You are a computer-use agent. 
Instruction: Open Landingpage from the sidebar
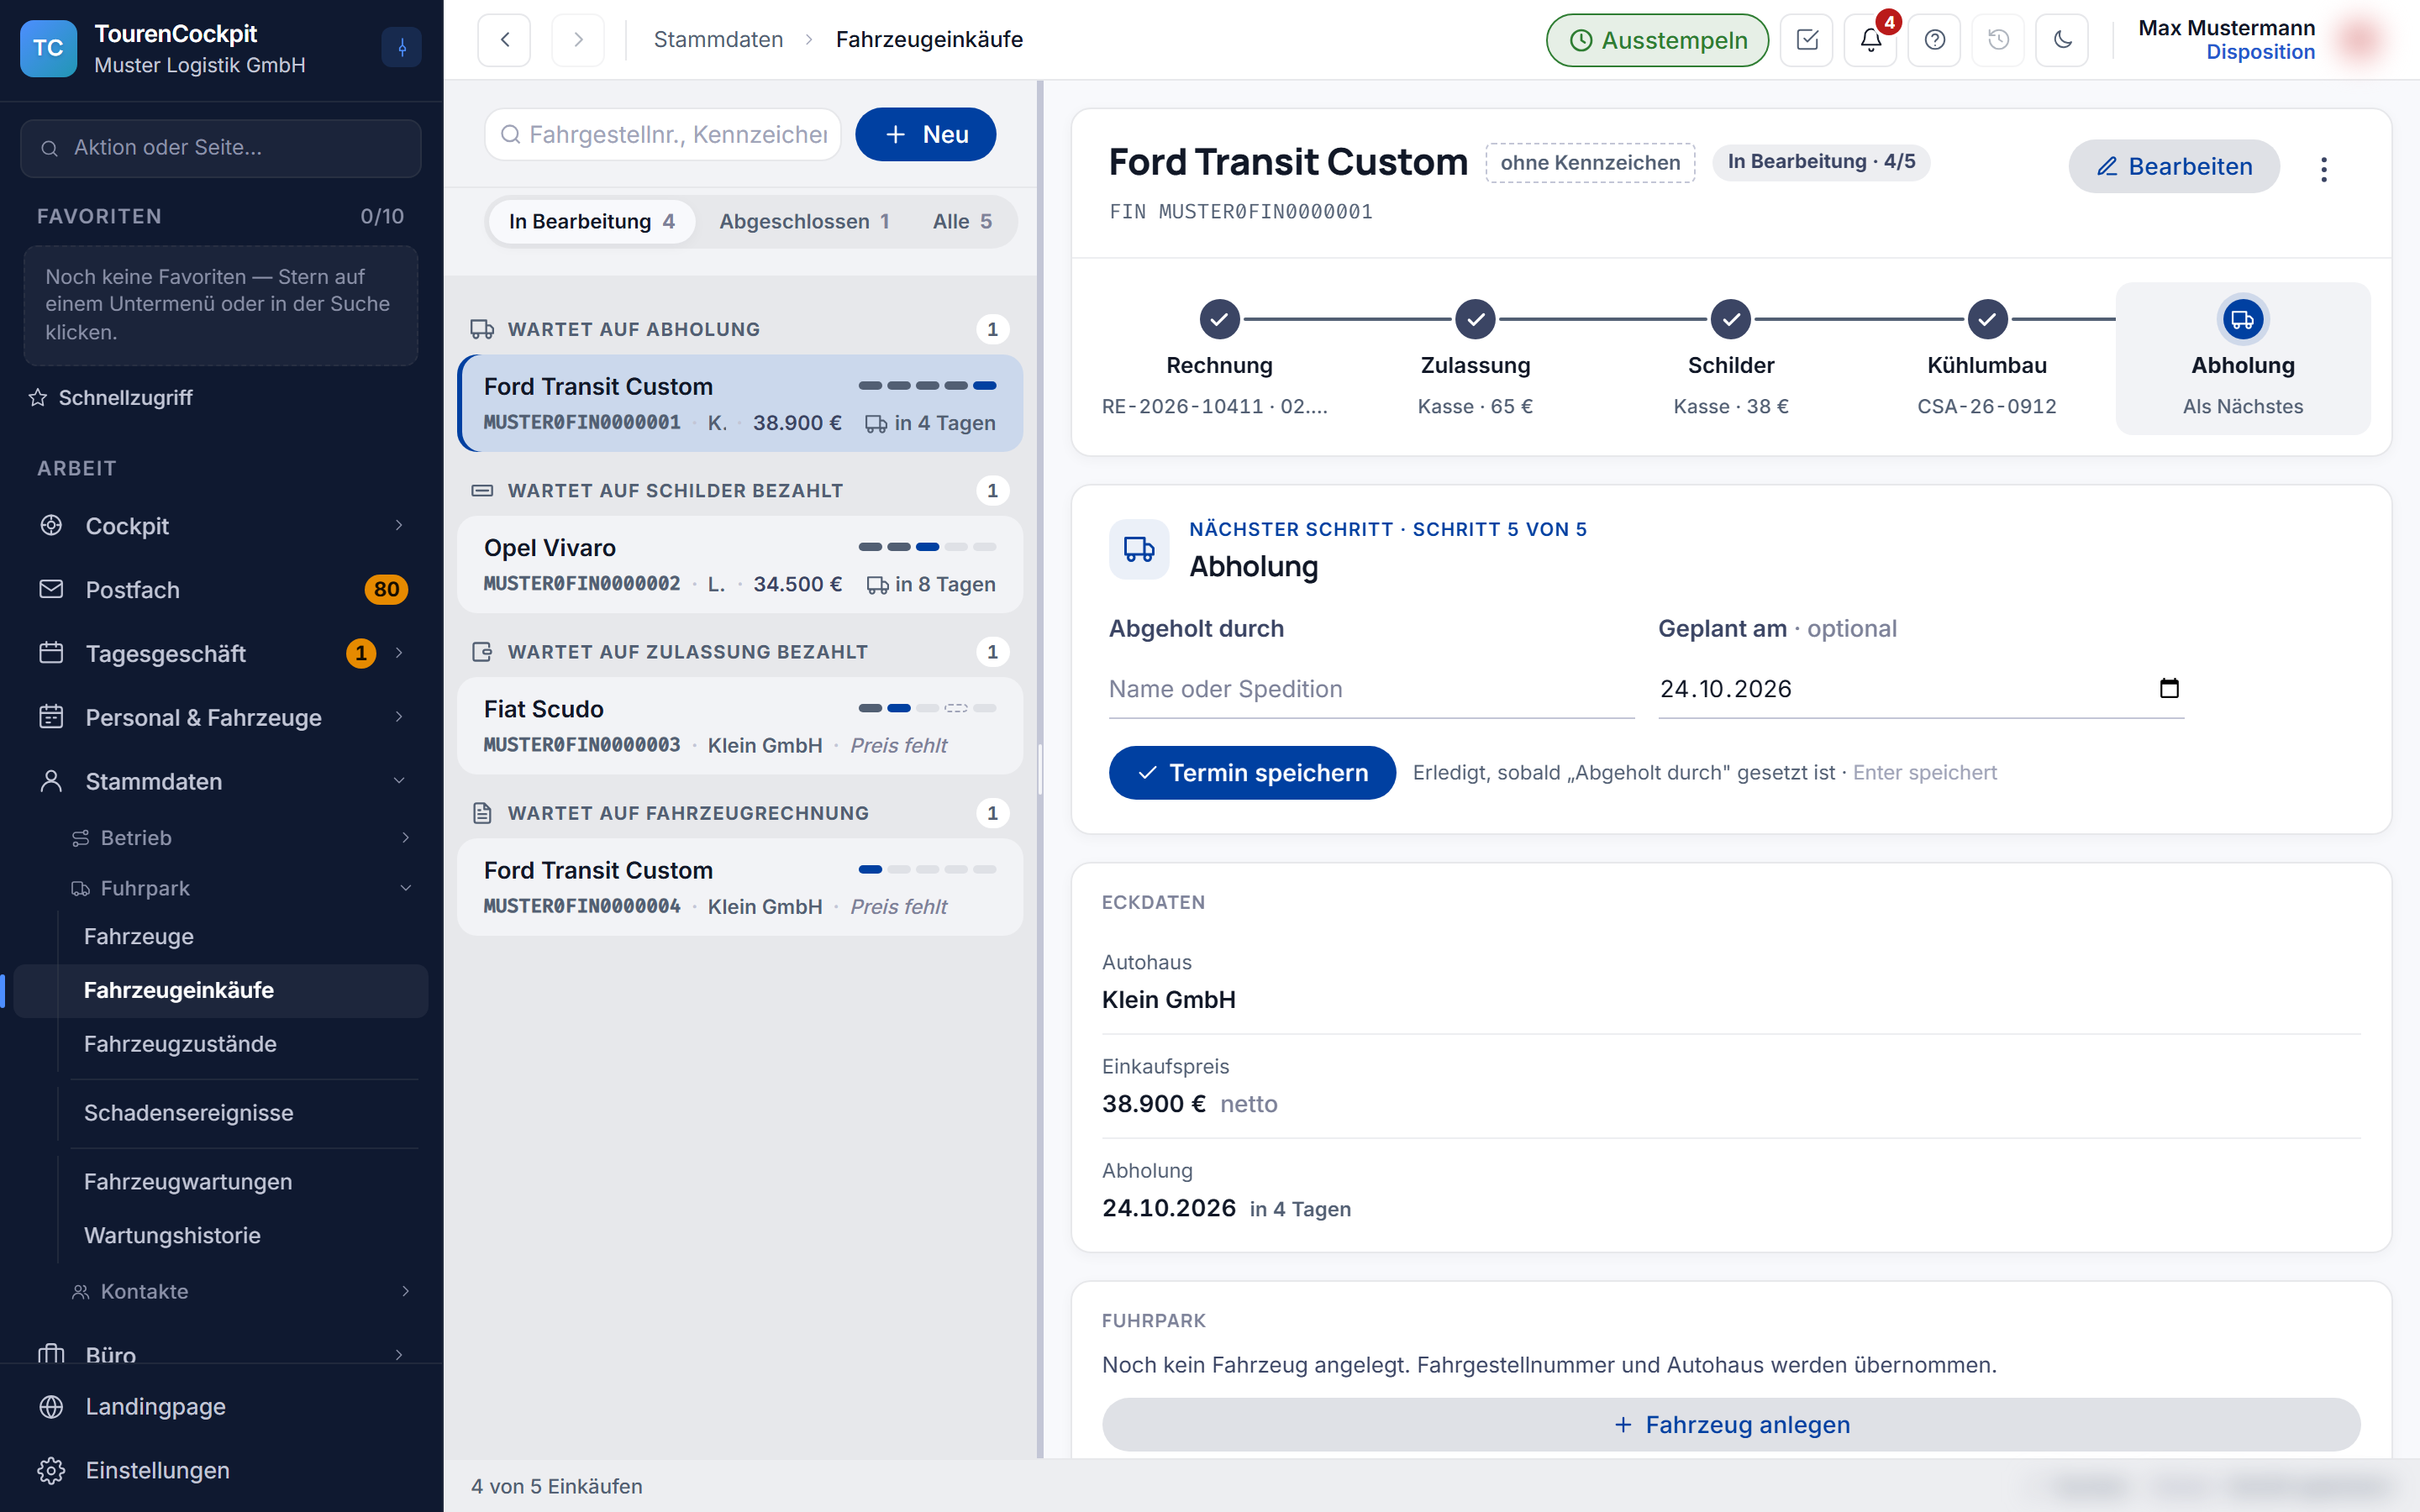coord(221,1406)
